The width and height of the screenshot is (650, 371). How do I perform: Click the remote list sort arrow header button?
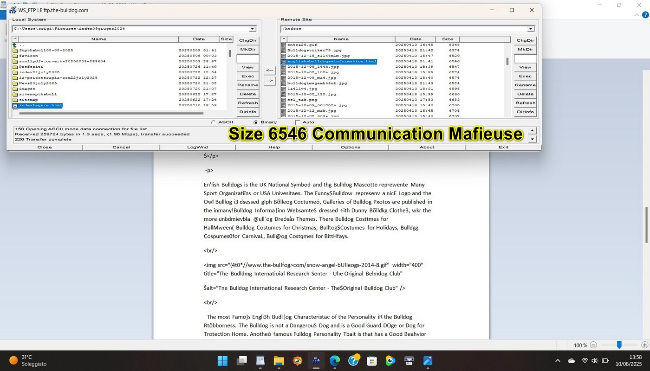tap(284, 39)
